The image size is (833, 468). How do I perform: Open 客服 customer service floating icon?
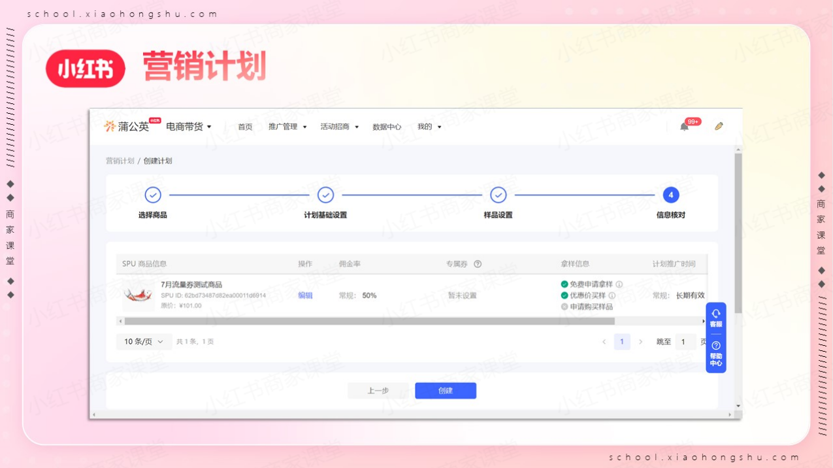[x=716, y=318]
